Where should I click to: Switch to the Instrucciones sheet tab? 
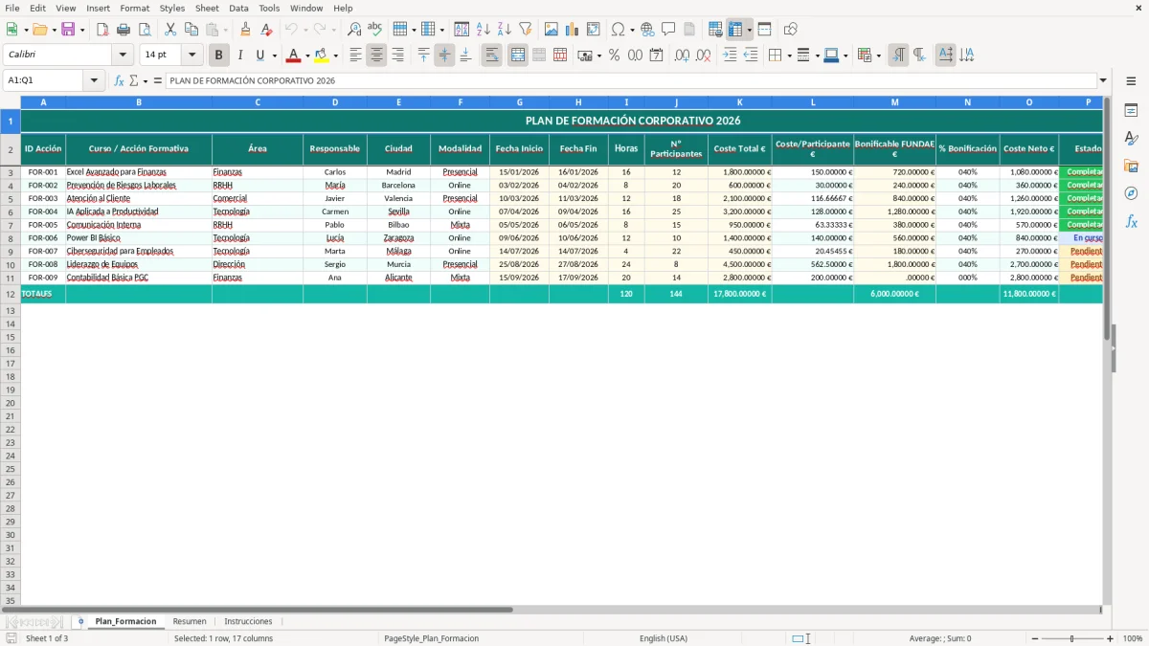248,622
